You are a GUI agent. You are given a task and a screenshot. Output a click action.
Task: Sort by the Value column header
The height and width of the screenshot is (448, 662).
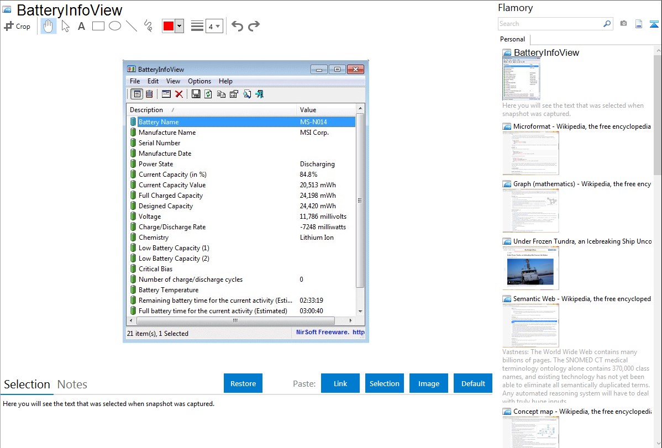pos(327,110)
